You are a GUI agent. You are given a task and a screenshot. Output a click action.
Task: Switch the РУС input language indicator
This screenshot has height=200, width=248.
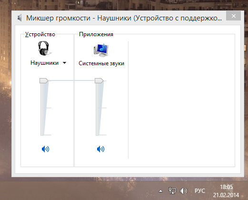(200, 191)
